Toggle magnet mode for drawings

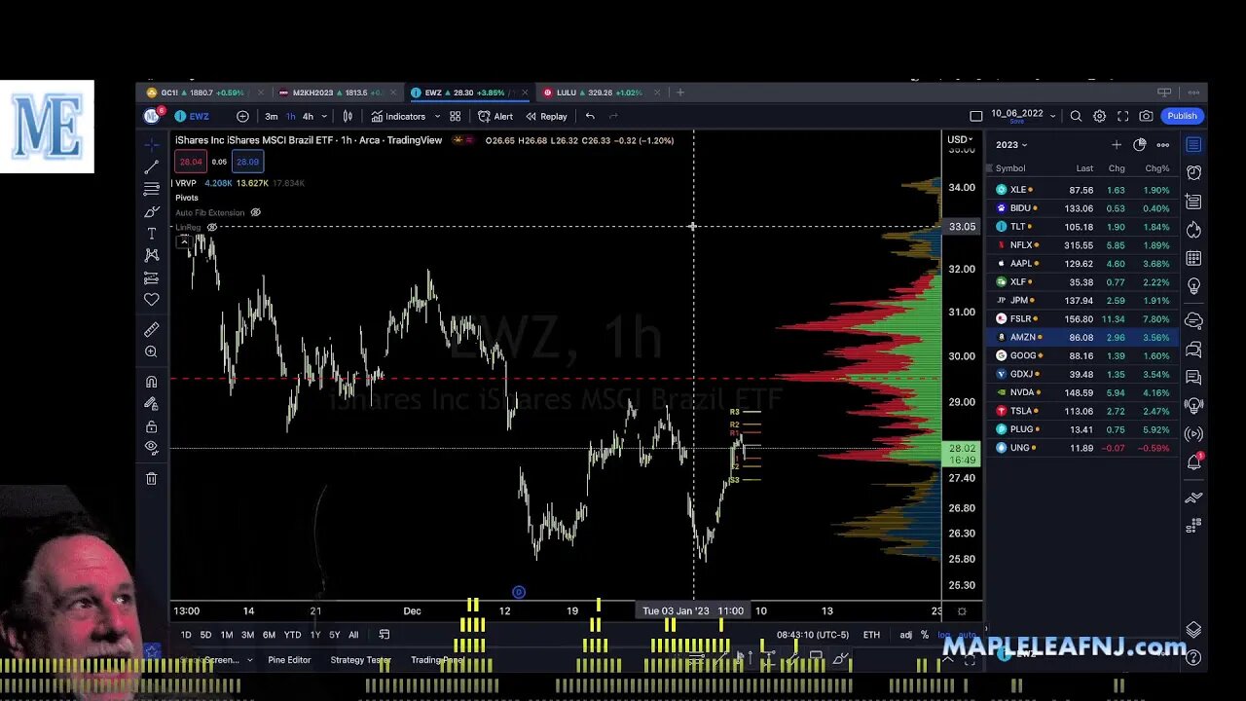152,382
